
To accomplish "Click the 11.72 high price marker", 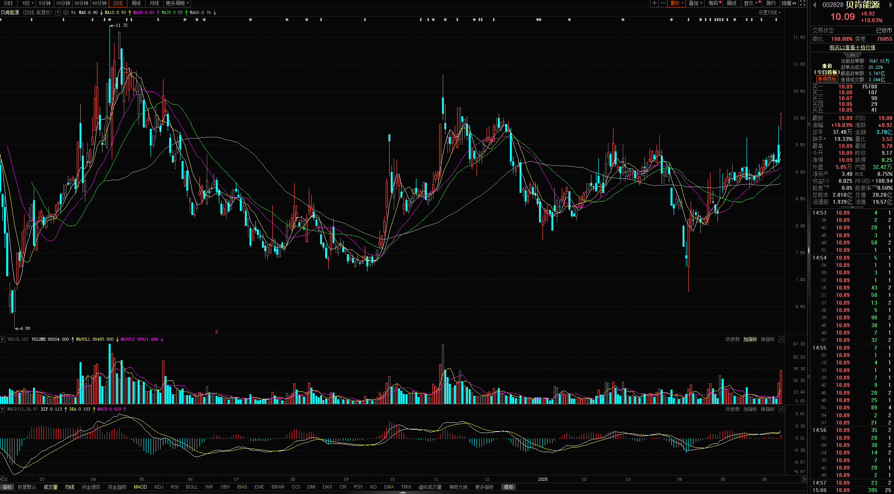I will pos(119,25).
